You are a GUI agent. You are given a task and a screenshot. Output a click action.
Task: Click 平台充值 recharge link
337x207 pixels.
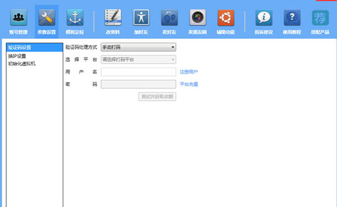(189, 84)
